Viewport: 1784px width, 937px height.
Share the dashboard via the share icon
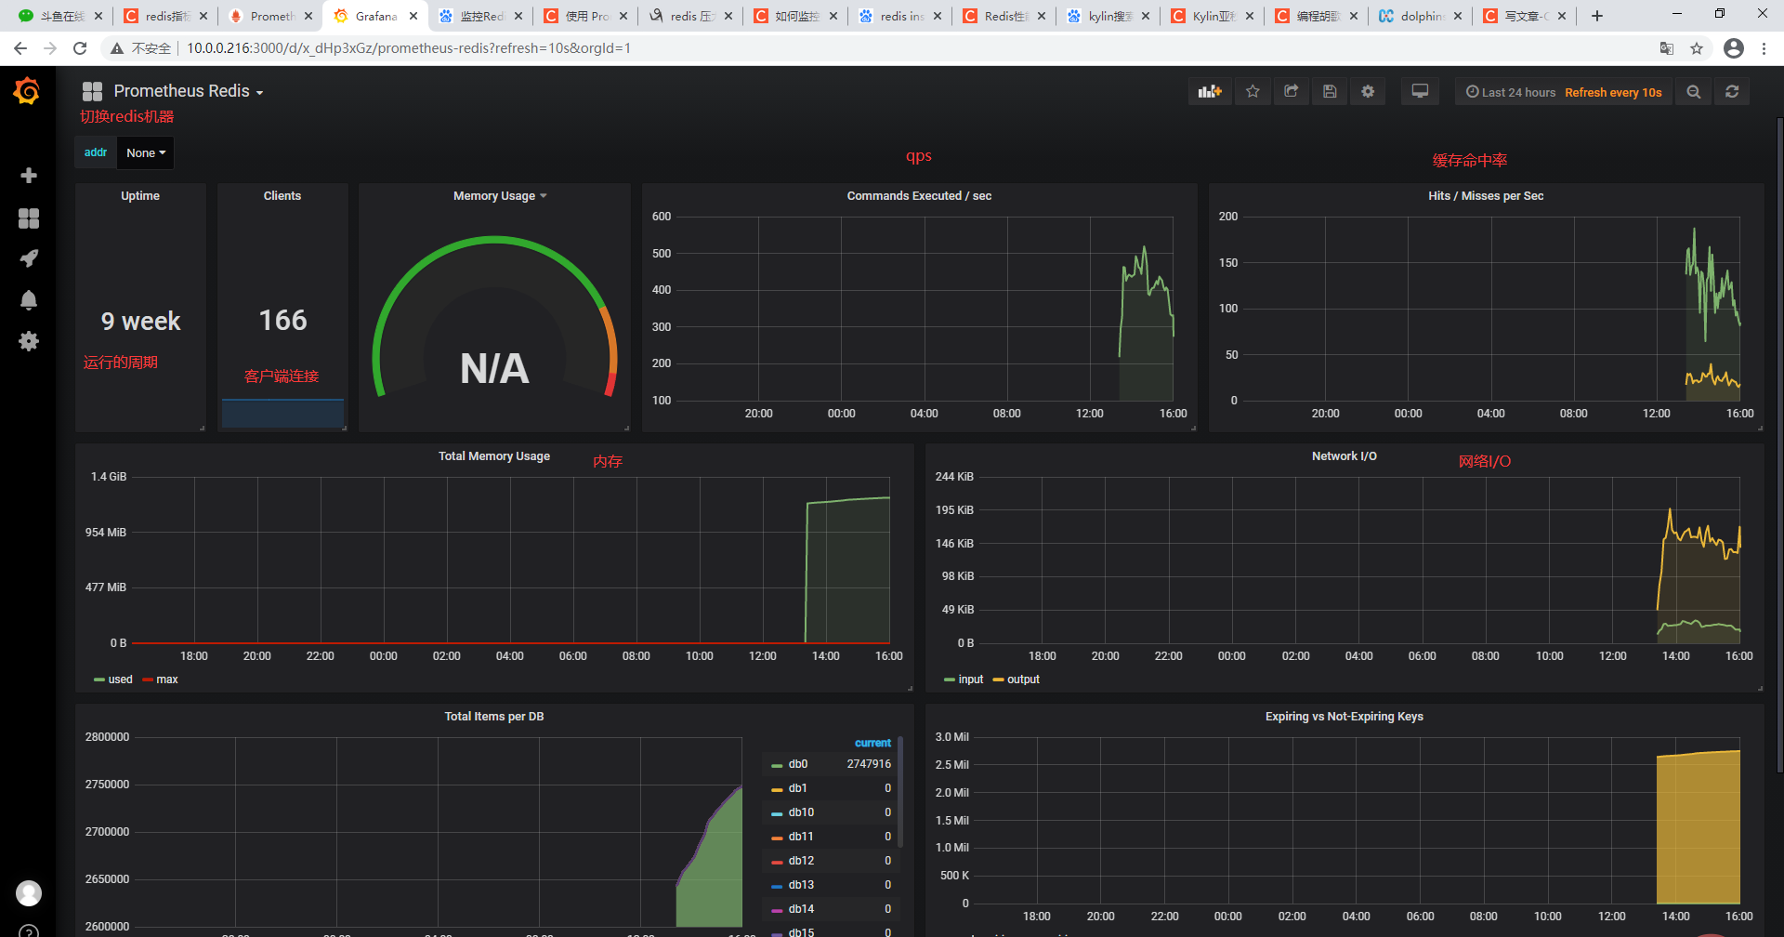[1291, 91]
